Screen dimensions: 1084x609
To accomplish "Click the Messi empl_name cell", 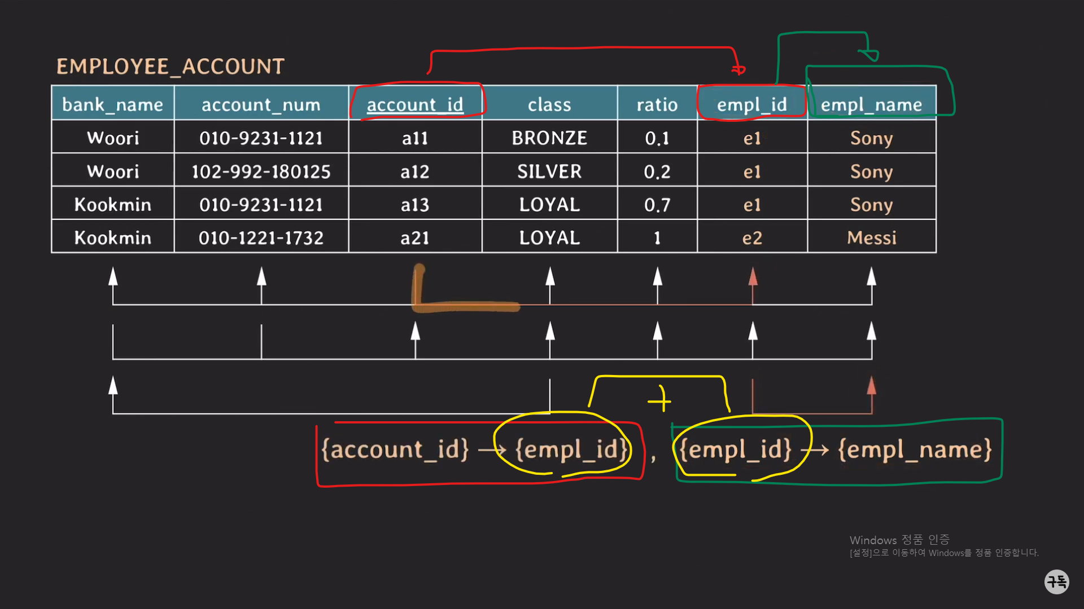I will (x=871, y=238).
